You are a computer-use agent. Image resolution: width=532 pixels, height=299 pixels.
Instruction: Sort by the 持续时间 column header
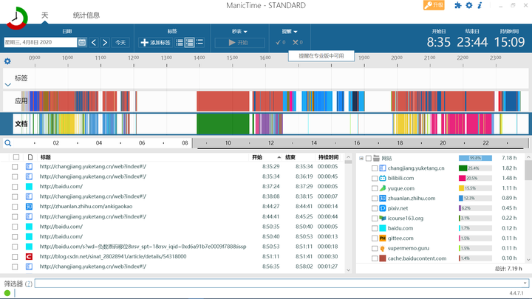[328, 157]
